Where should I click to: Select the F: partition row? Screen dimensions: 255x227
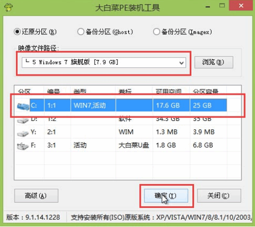tap(128, 145)
